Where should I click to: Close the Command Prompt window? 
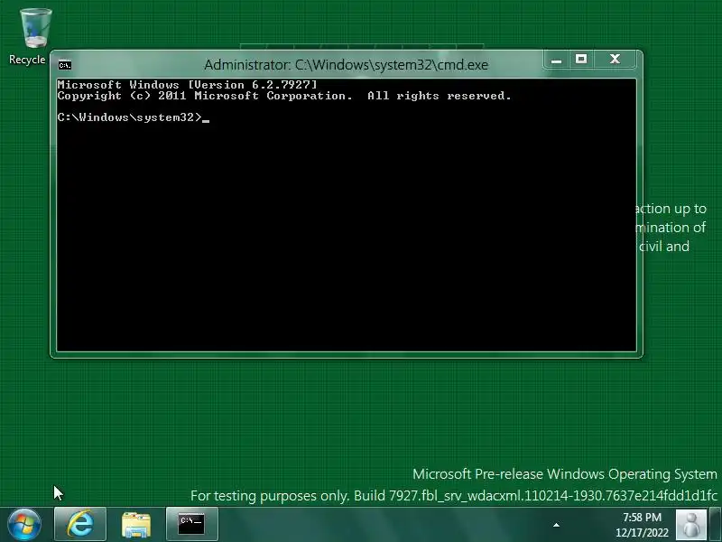point(616,60)
